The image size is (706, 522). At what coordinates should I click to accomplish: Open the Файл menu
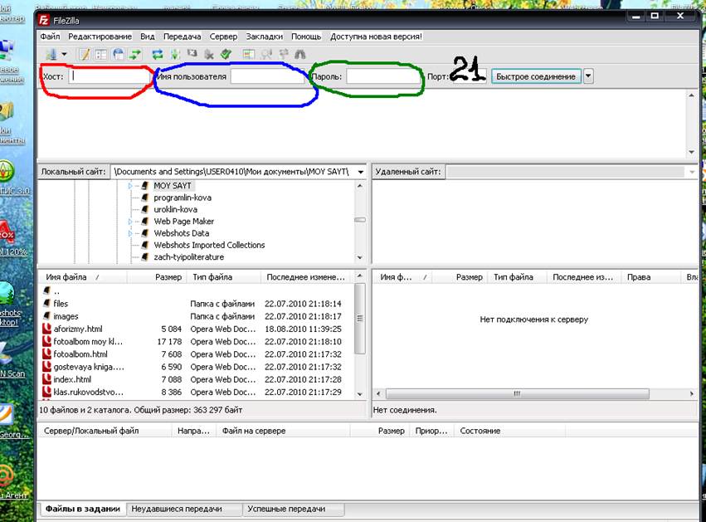pos(50,37)
